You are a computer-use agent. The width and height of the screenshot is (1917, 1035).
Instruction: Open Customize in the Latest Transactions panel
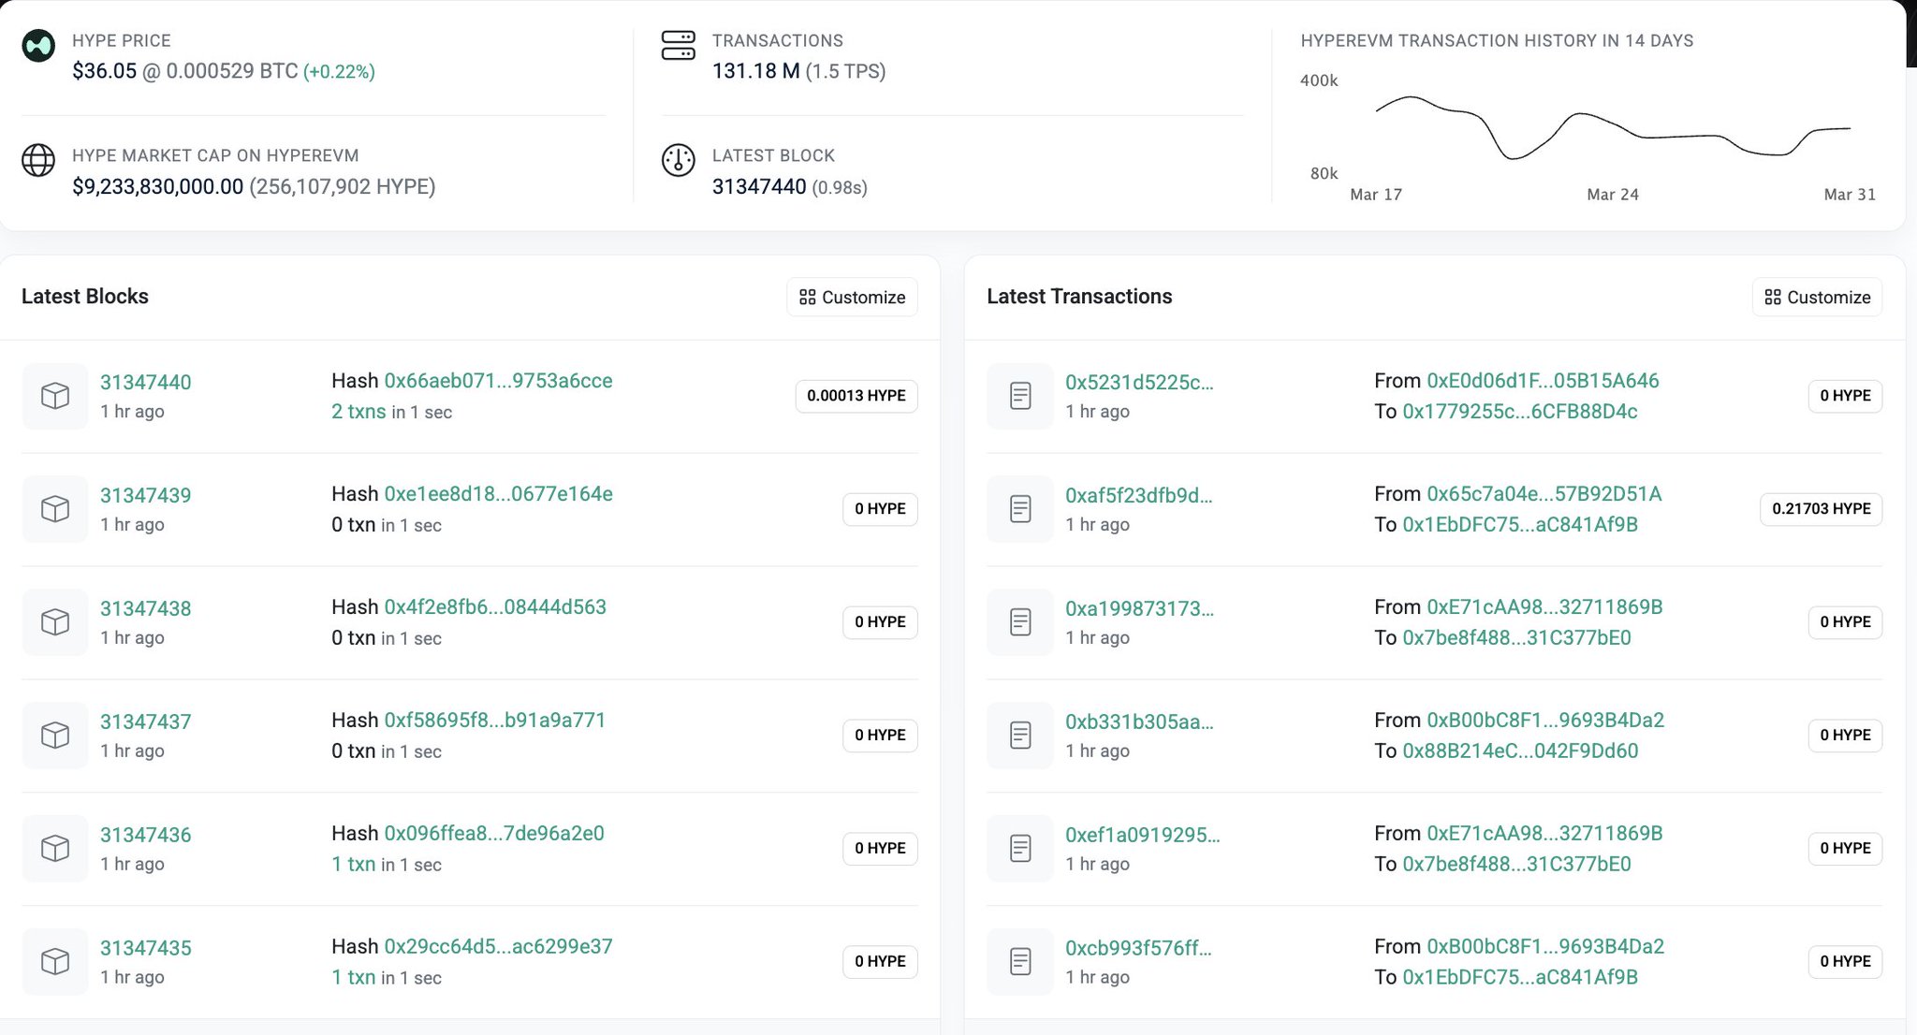[x=1817, y=298]
